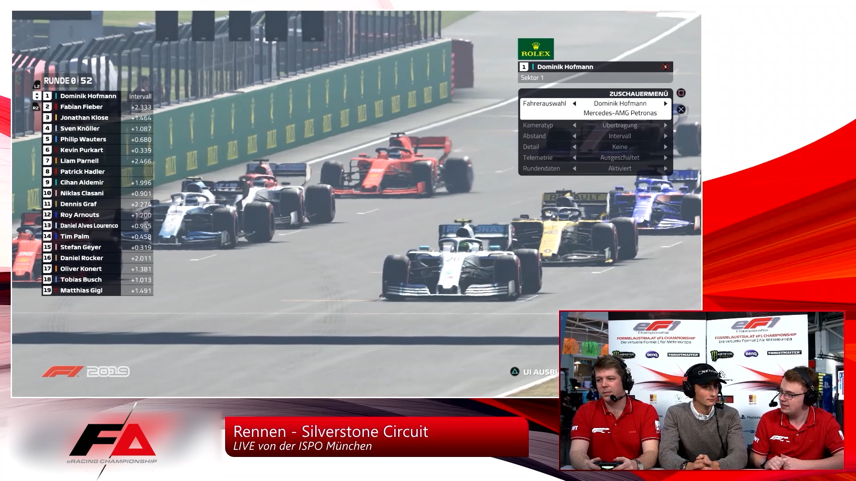Click the commentator webcam feed
The height and width of the screenshot is (481, 856).
pos(702,391)
